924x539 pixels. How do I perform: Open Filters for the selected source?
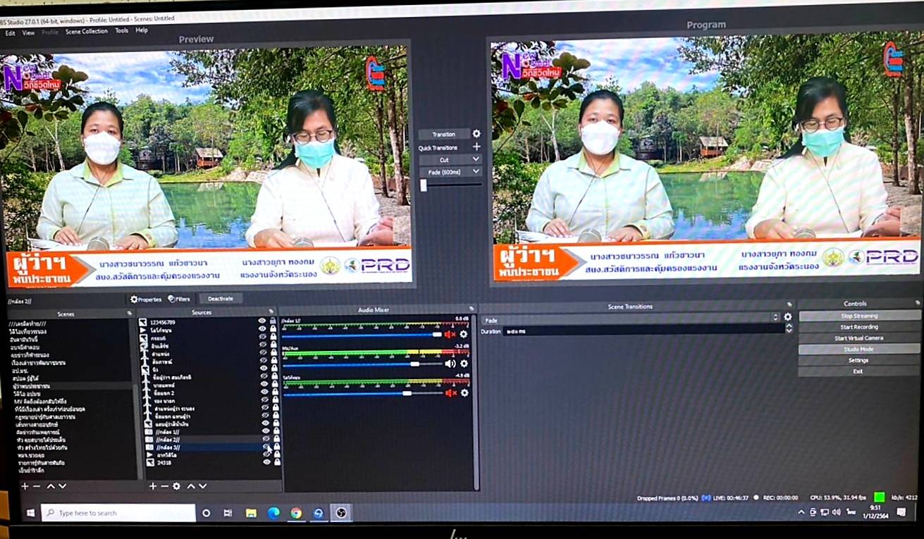pos(179,299)
